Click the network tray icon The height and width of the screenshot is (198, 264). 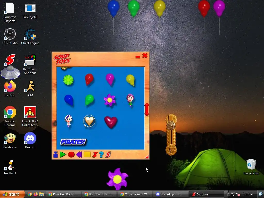click(x=233, y=194)
